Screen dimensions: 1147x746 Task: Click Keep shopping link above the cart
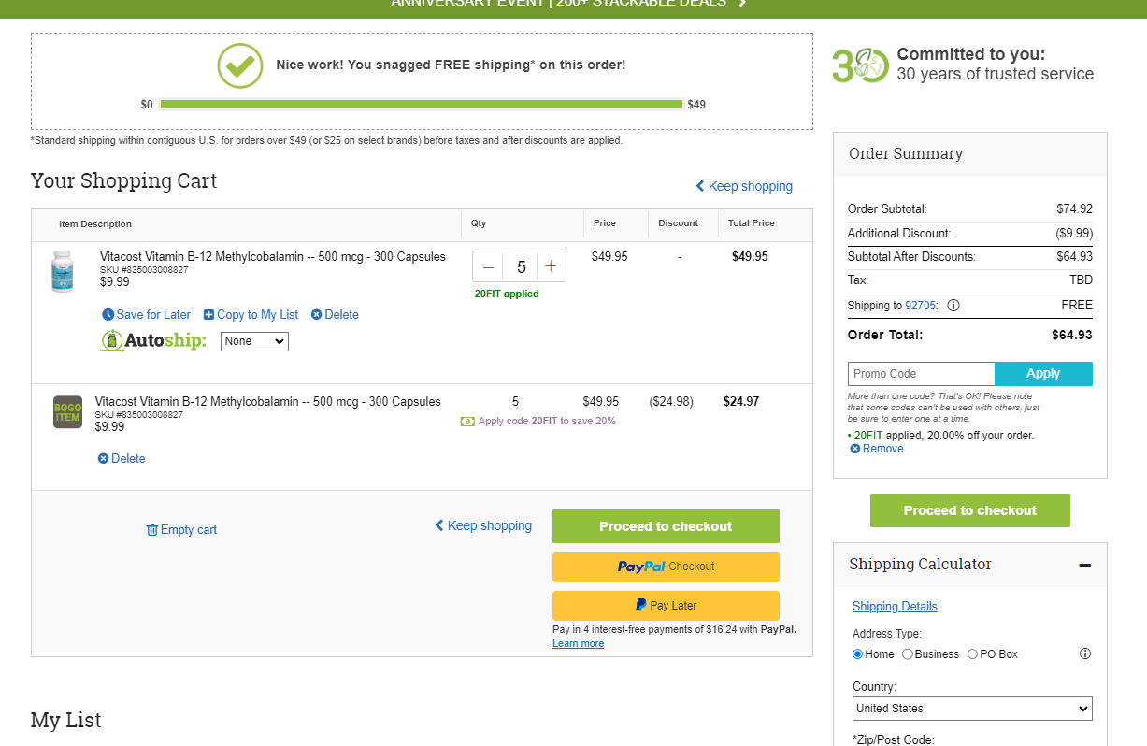point(744,186)
